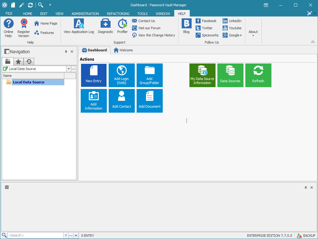Show the recent history navigation tab

point(29,62)
